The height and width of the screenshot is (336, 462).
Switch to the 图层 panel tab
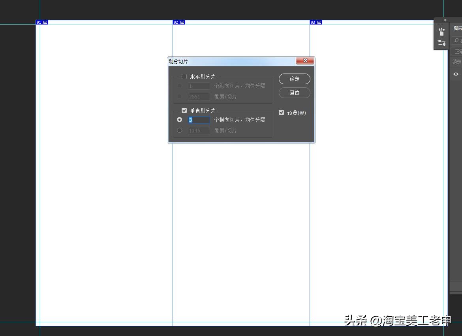pyautogui.click(x=457, y=28)
